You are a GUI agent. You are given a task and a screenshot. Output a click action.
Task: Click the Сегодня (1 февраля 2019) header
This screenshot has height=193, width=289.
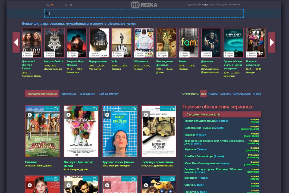click(222, 114)
